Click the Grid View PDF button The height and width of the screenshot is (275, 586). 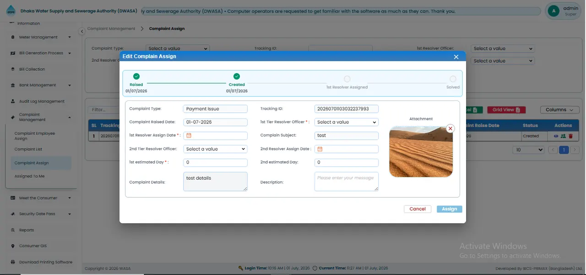pyautogui.click(x=506, y=110)
